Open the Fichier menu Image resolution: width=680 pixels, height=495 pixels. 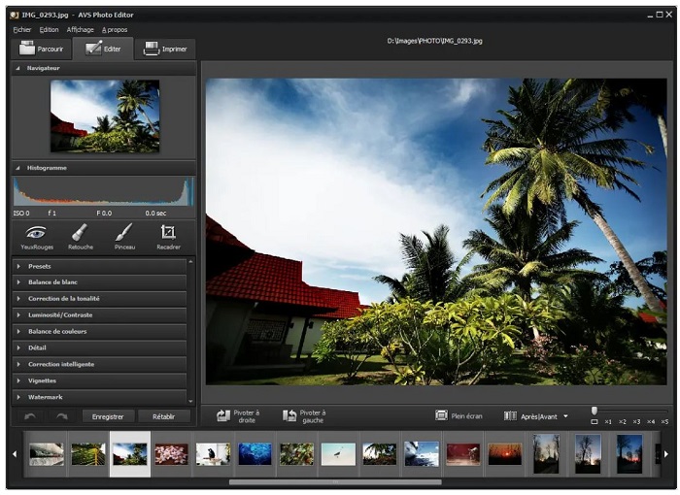[x=21, y=29]
